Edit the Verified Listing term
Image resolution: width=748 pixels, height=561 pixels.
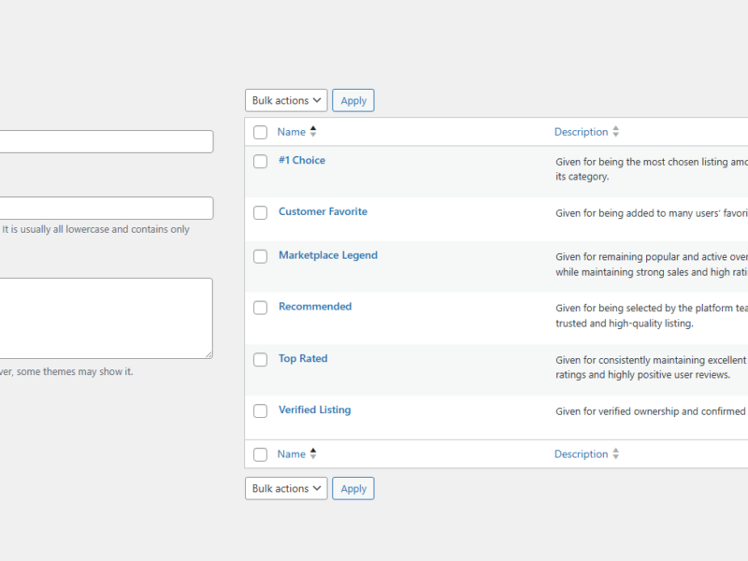315,410
